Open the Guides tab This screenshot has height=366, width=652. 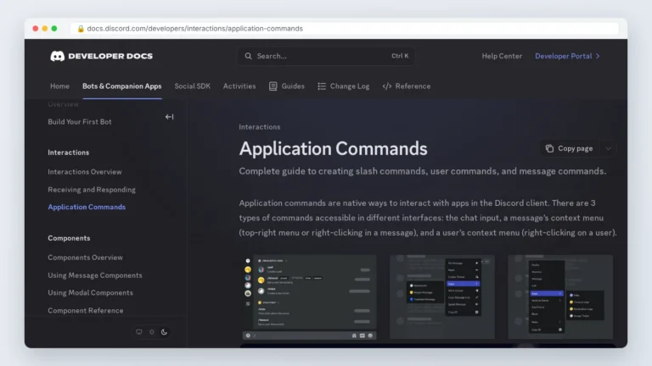[287, 86]
